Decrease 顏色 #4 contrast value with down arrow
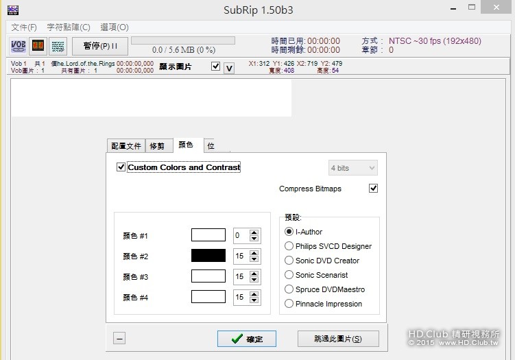 coord(254,300)
